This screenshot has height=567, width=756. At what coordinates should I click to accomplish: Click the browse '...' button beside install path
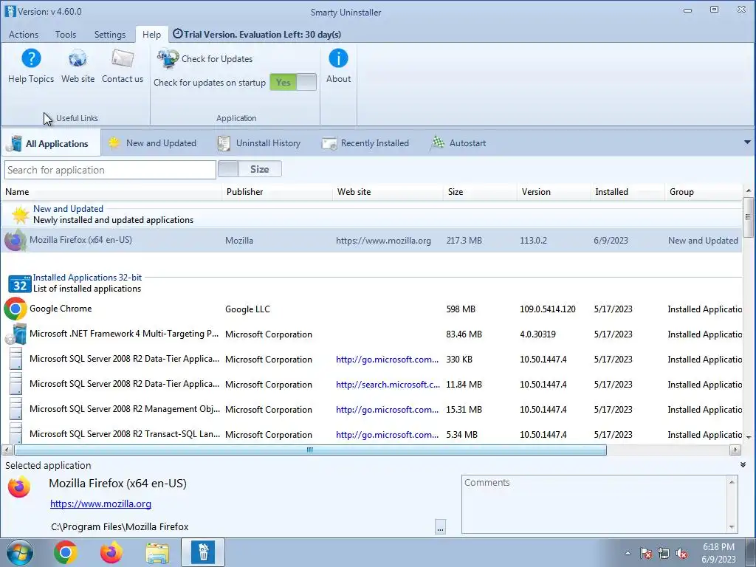(440, 527)
